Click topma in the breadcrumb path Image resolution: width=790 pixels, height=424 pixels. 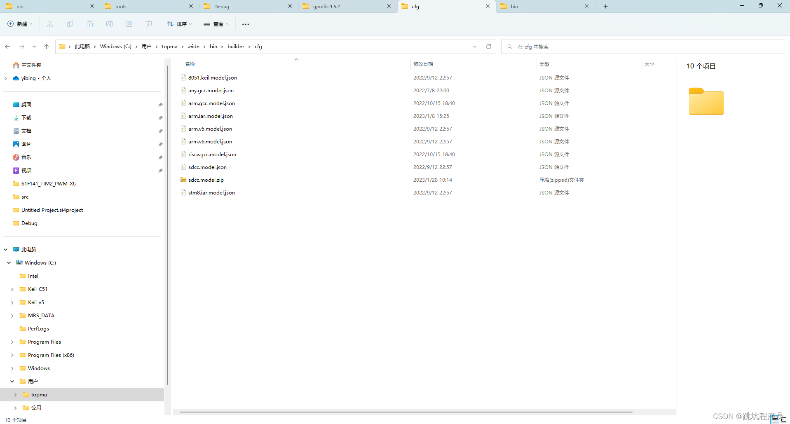click(x=169, y=47)
